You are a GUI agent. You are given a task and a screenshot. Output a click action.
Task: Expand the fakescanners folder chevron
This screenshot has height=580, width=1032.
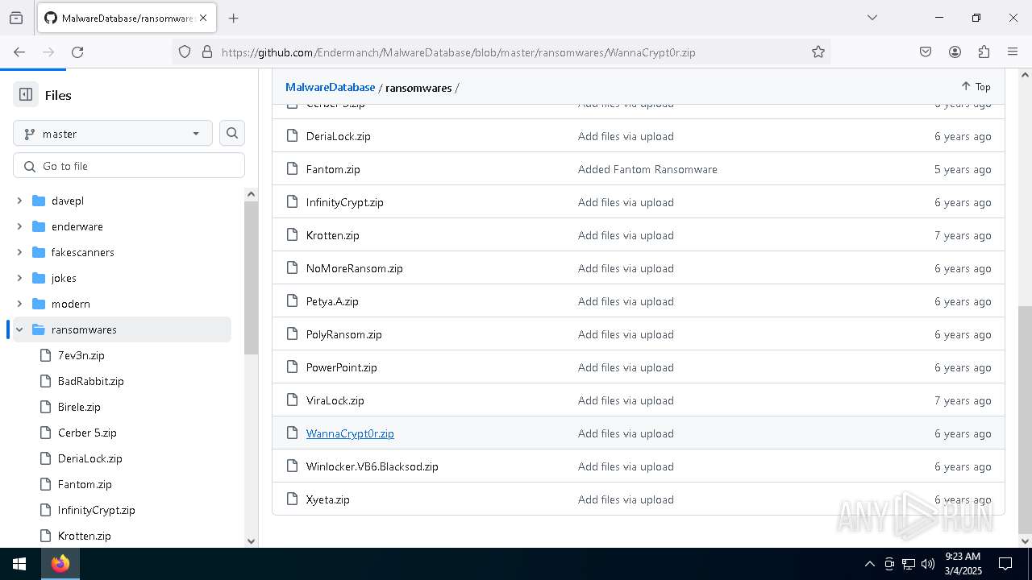[x=19, y=252]
